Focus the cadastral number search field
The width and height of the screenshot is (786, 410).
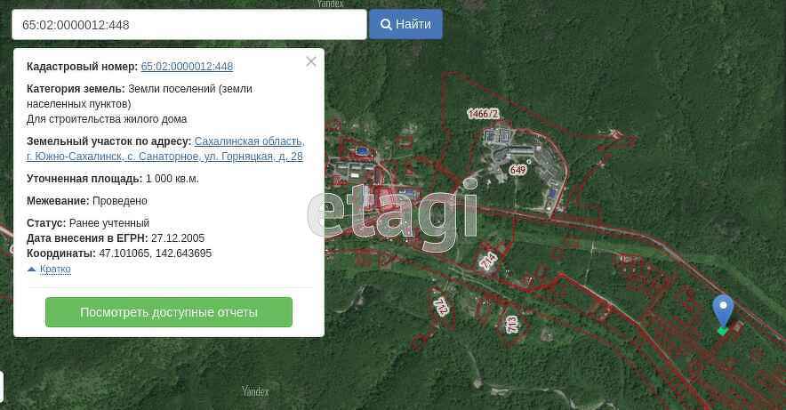pyautogui.click(x=188, y=25)
